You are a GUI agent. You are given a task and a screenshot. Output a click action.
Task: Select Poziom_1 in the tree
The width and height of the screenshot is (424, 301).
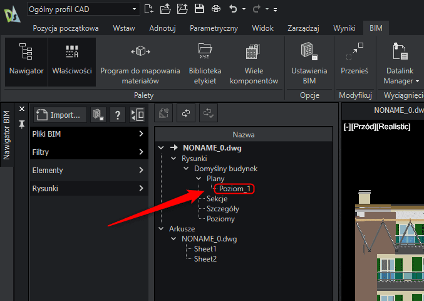[x=234, y=189]
